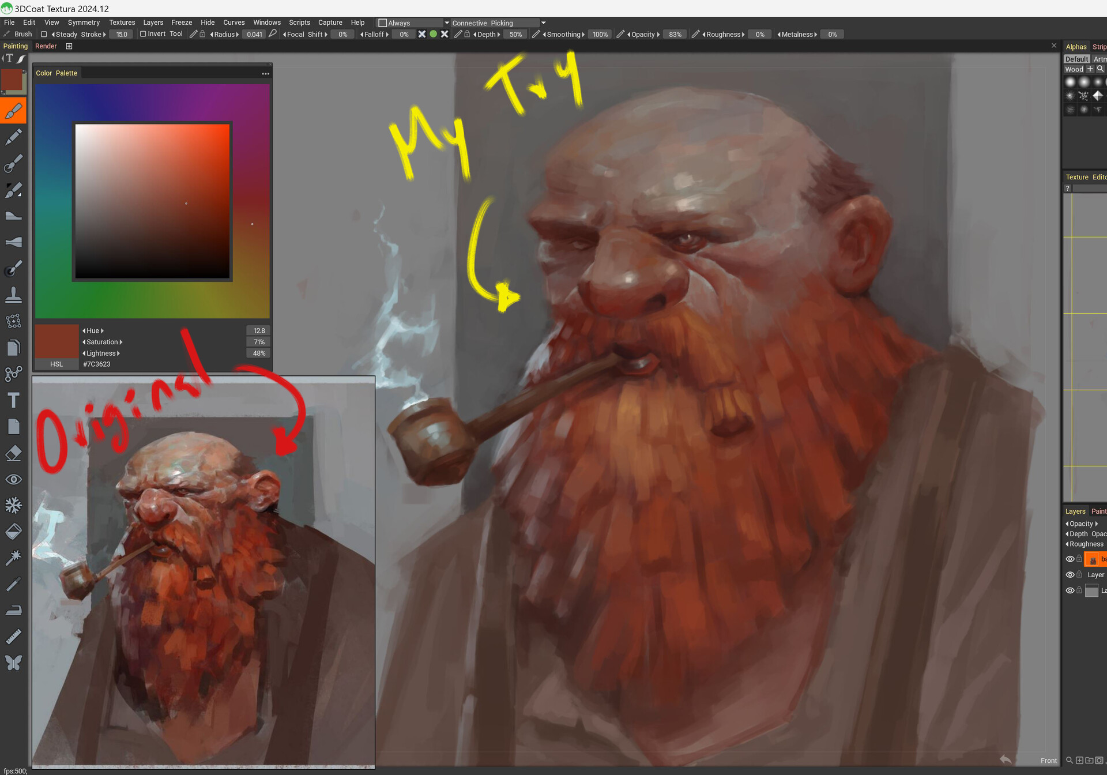Image resolution: width=1107 pixels, height=775 pixels.
Task: Select the Freeze snowflake tool
Action: click(14, 505)
